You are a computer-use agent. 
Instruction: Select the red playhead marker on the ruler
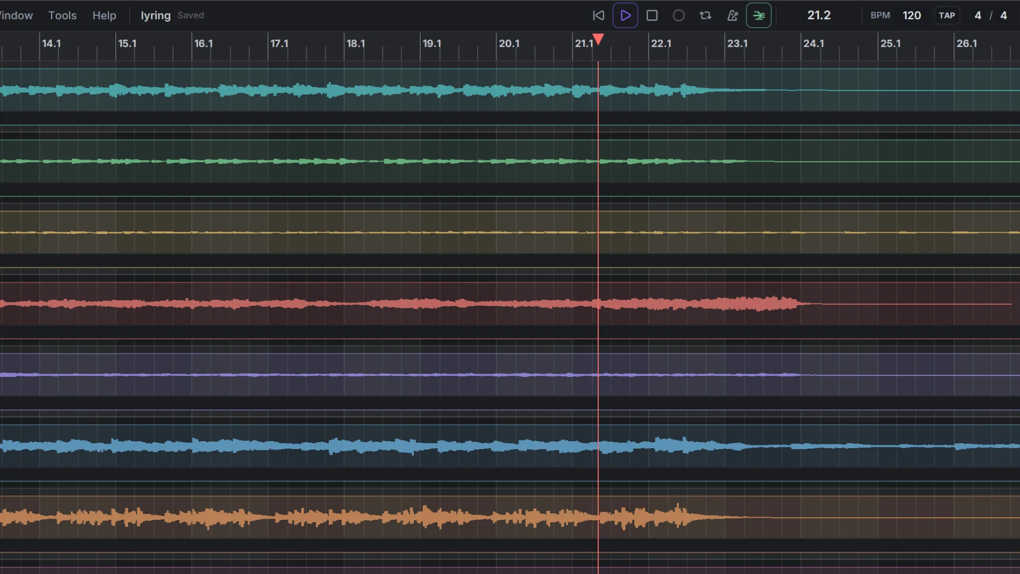pos(598,39)
